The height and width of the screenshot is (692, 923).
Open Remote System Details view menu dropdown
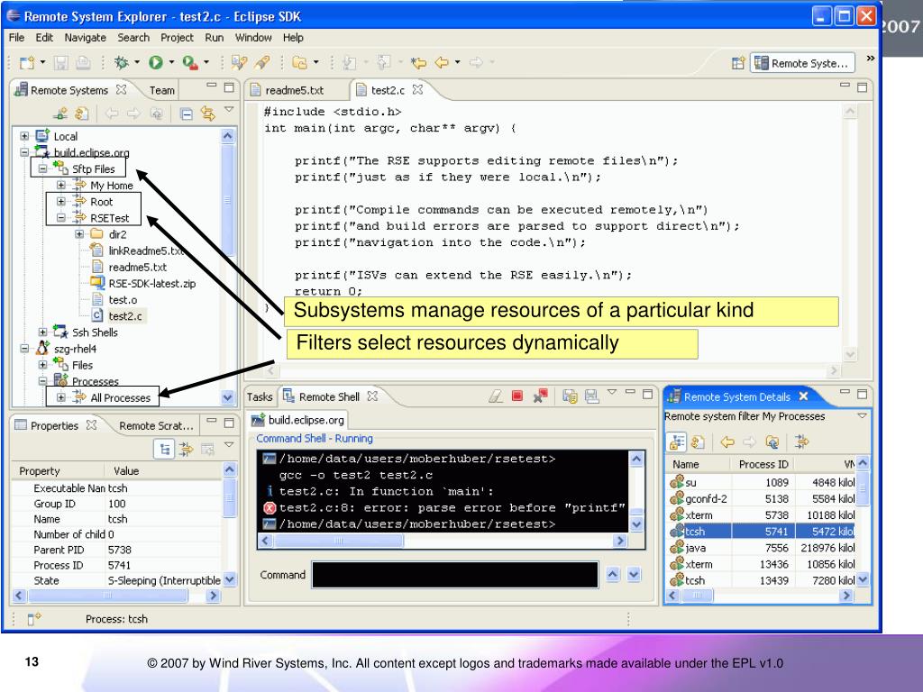coord(862,416)
